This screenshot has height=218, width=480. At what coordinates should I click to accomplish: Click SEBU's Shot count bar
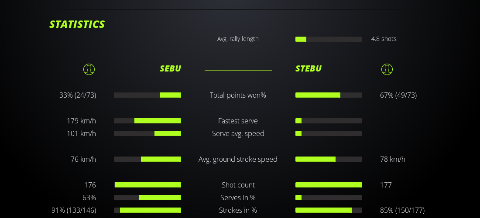pos(147,185)
